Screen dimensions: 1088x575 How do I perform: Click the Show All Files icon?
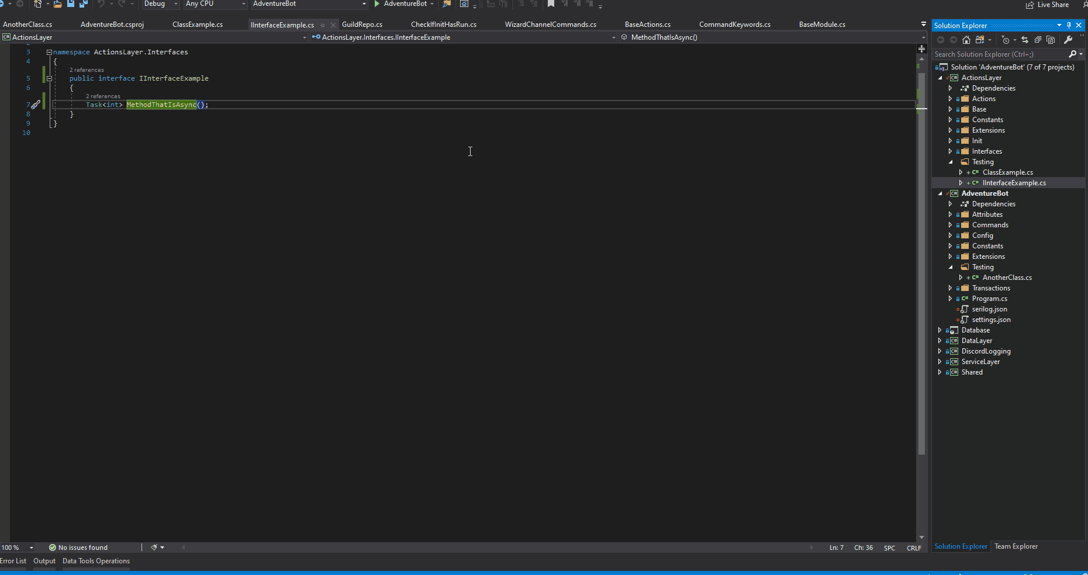pyautogui.click(x=1051, y=40)
